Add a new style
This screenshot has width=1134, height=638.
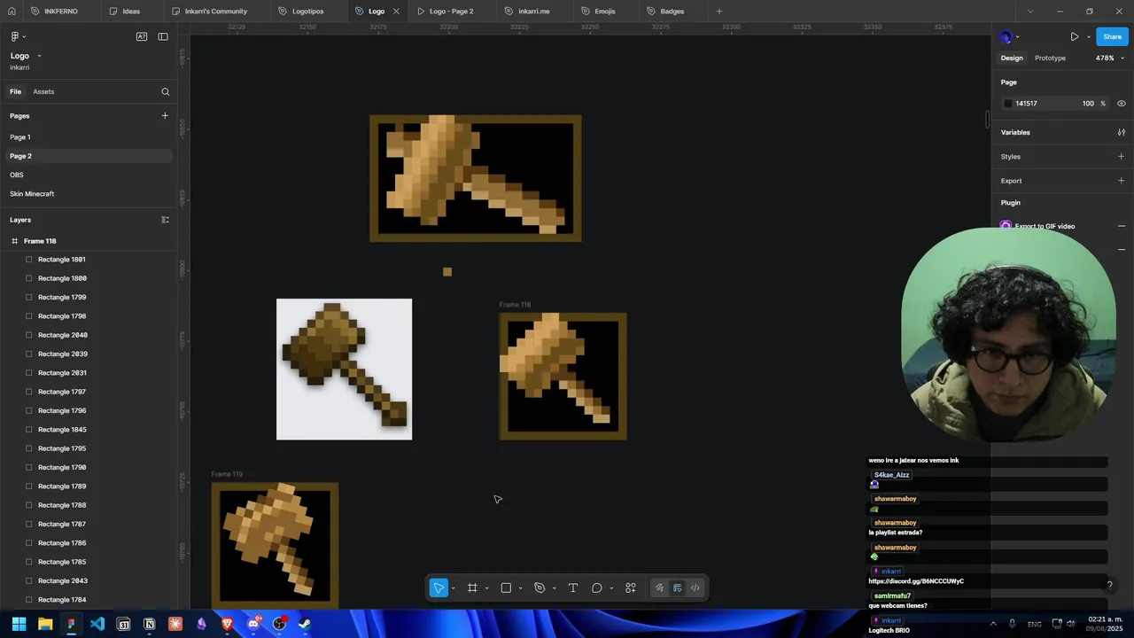(x=1121, y=157)
